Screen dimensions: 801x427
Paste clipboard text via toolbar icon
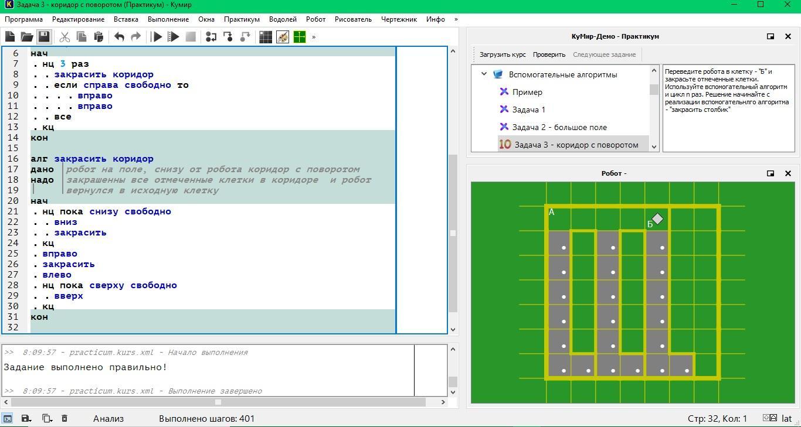pyautogui.click(x=99, y=37)
